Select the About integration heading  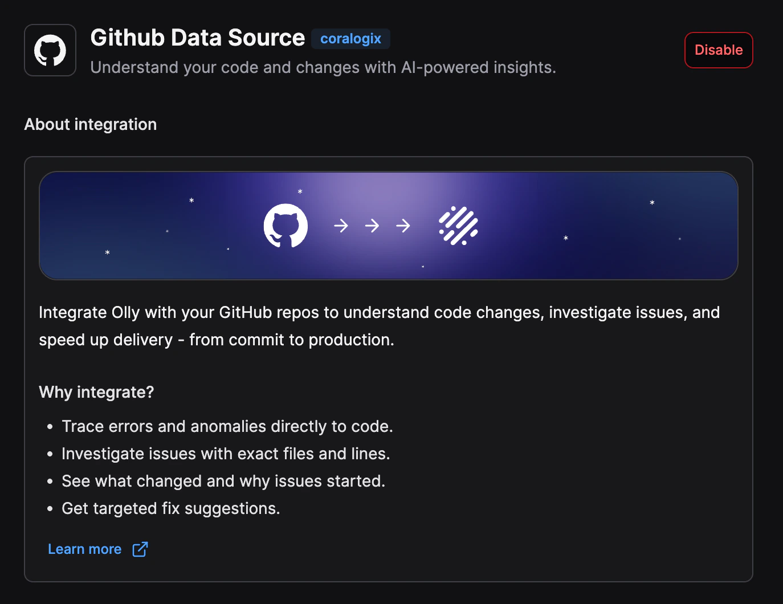point(90,124)
